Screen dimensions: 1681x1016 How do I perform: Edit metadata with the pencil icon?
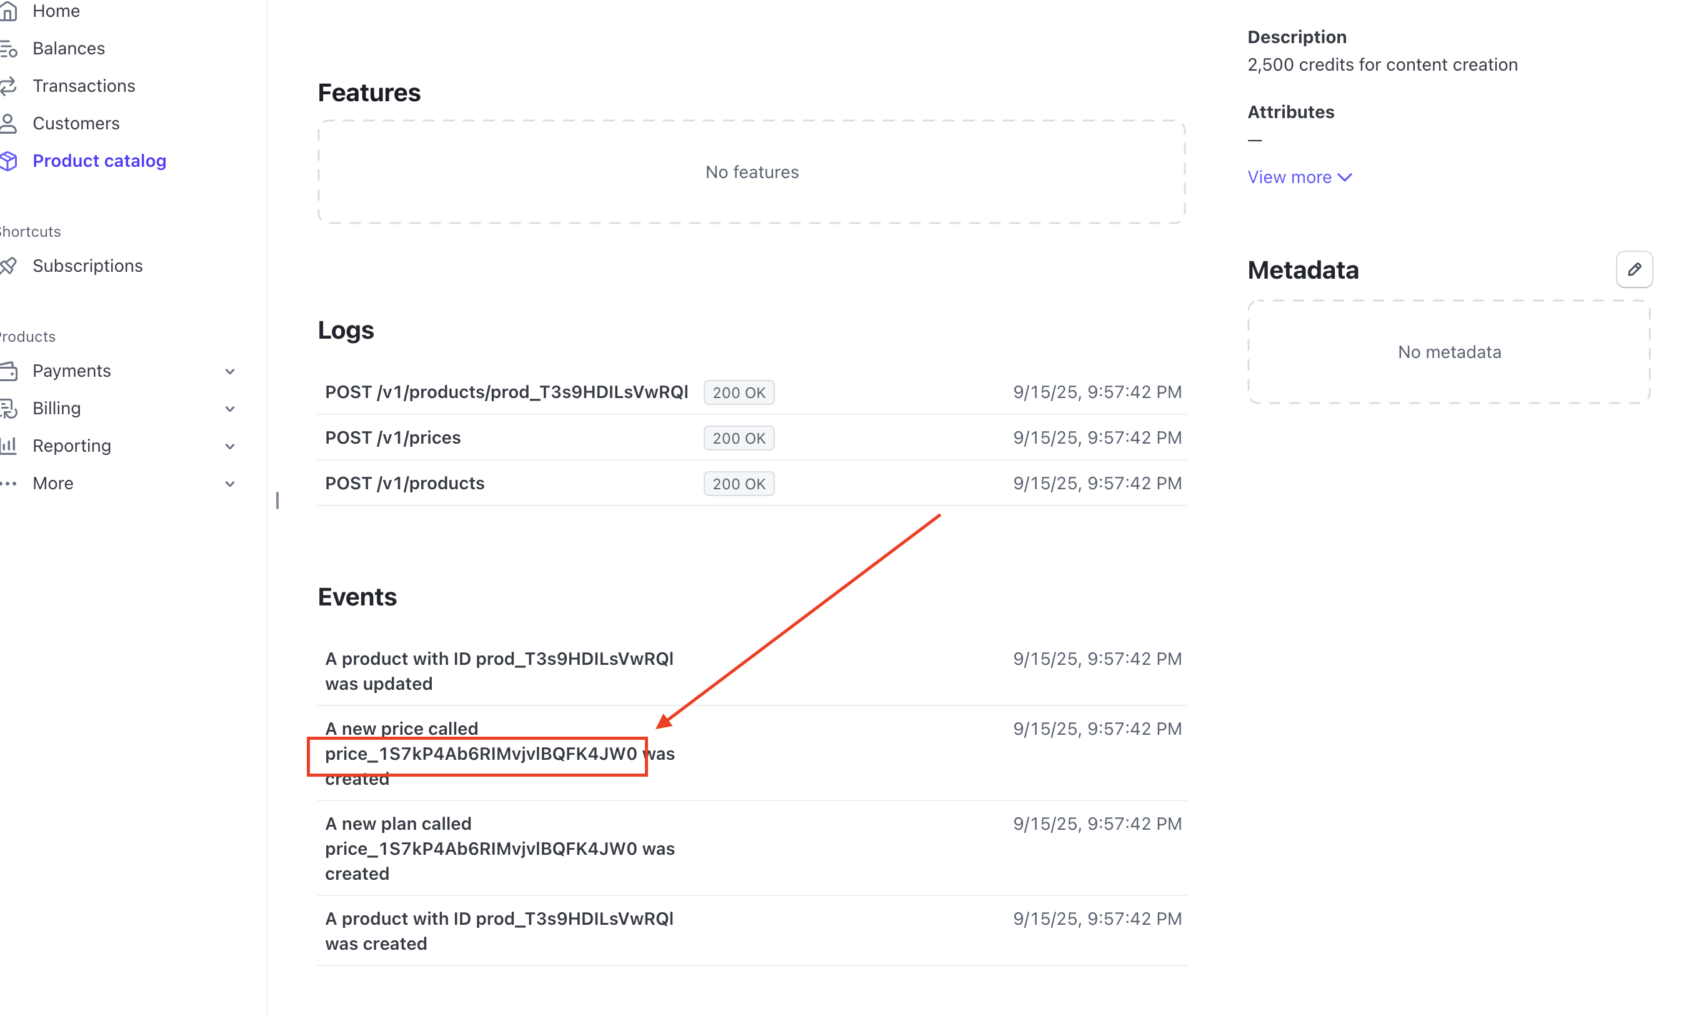(1634, 269)
